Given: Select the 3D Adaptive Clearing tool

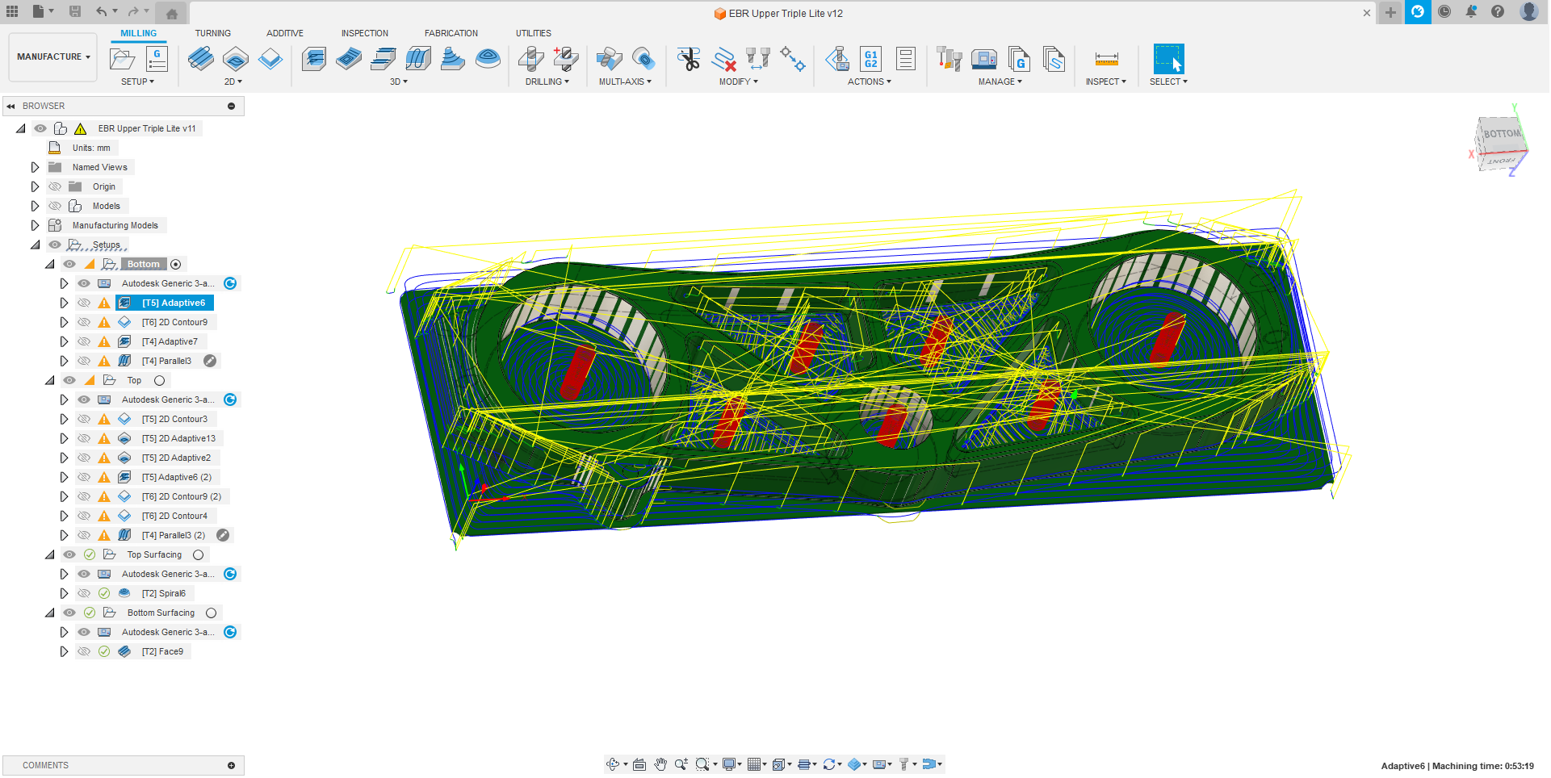Looking at the screenshot, I should point(314,59).
